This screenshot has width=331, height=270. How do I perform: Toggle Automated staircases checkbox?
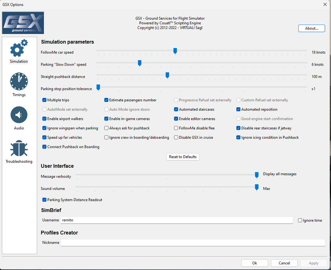176,109
